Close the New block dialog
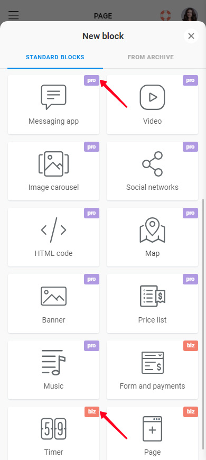The height and width of the screenshot is (460, 206). pos(191,36)
